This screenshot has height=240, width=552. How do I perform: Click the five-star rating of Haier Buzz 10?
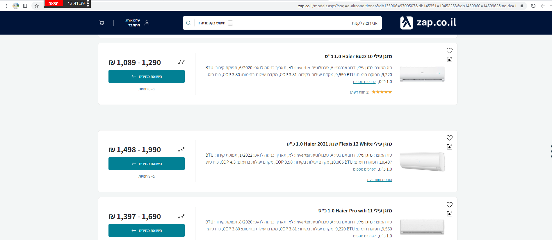(382, 92)
